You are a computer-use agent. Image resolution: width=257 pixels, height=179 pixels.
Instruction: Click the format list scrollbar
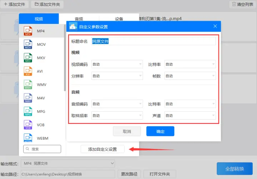click(65, 58)
